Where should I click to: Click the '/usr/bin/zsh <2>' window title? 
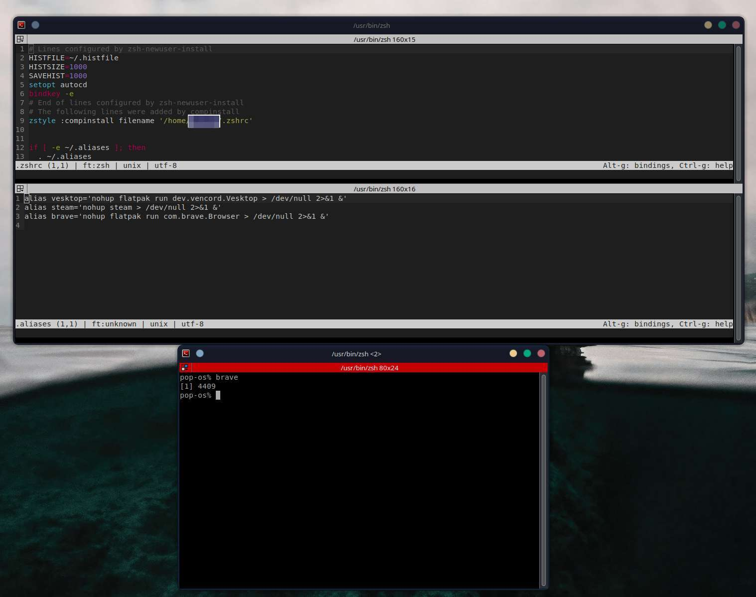click(356, 354)
